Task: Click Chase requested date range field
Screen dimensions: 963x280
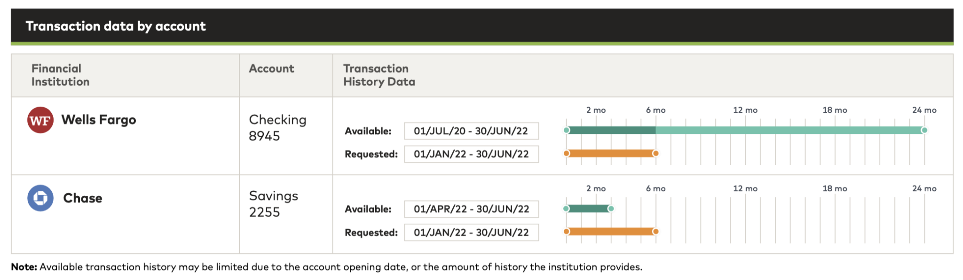Action: (471, 233)
